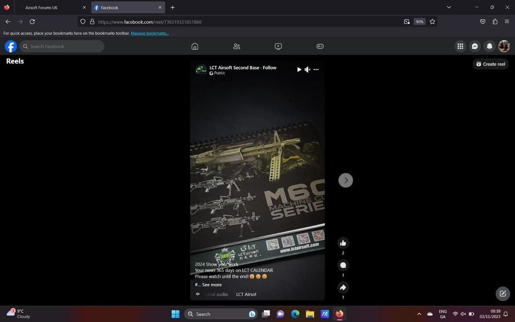Open Facebook Gaming from top navigation
This screenshot has width=515, height=322.
pyautogui.click(x=320, y=46)
